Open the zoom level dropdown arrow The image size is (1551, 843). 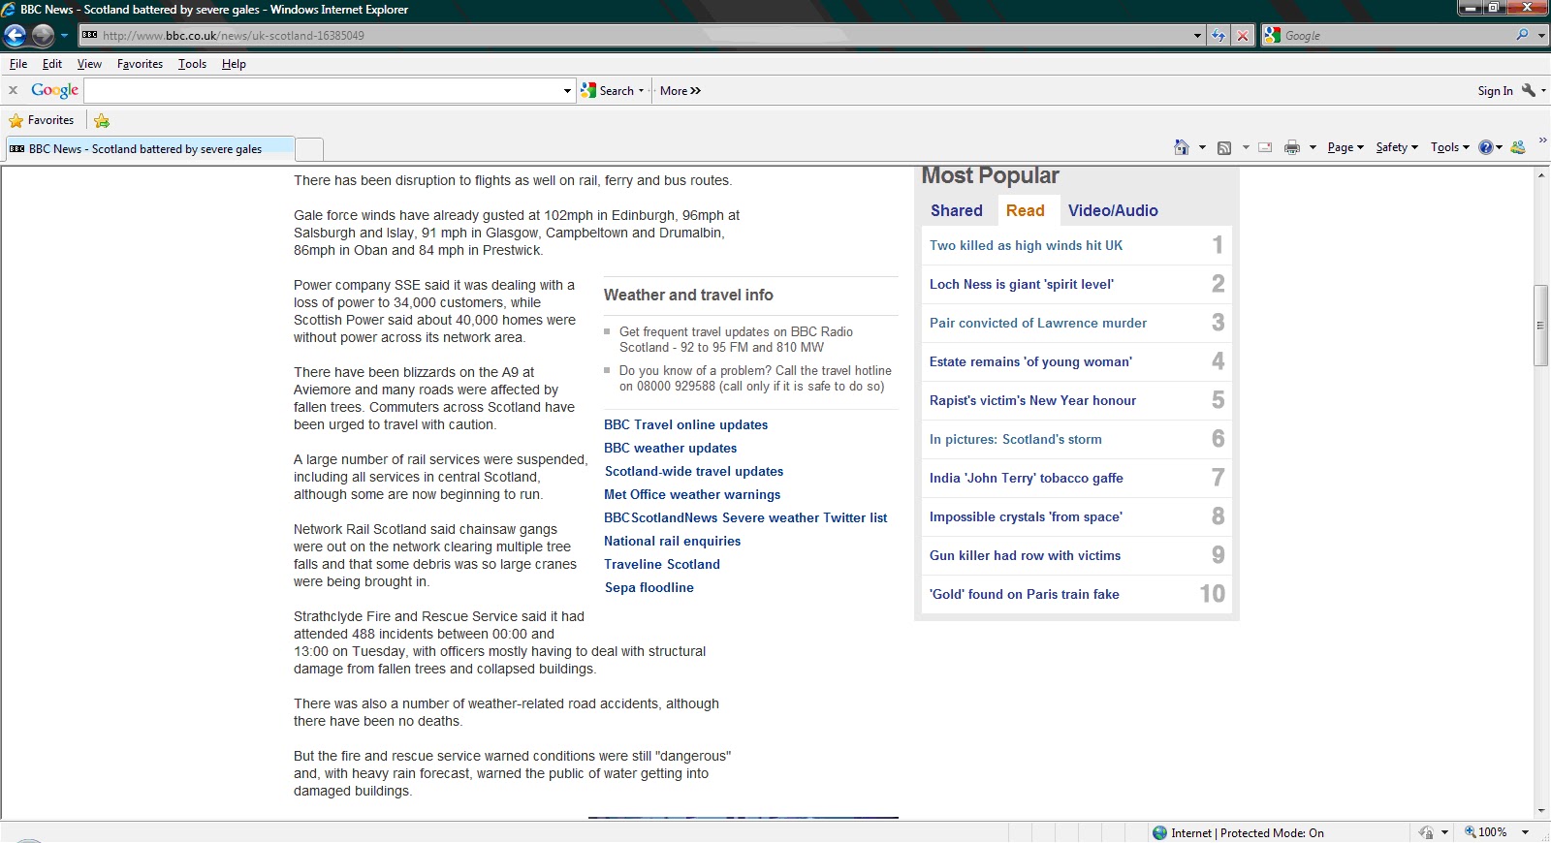(1525, 833)
